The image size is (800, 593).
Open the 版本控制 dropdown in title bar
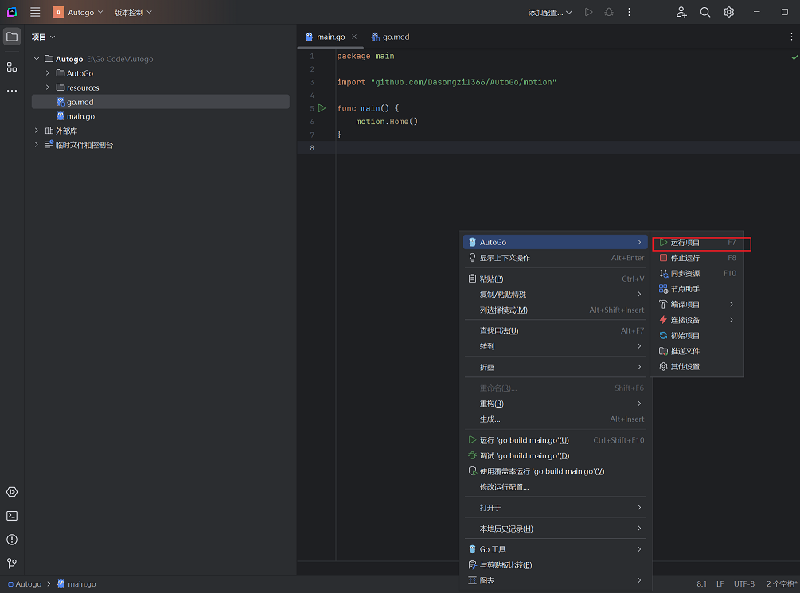133,12
